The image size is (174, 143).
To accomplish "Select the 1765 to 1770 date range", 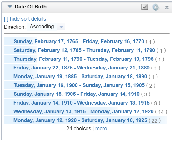I will point(79,41).
